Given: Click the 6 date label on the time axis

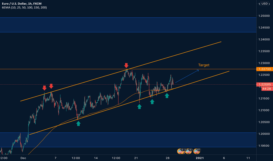Looking at the screenshot, I should tap(224, 158).
